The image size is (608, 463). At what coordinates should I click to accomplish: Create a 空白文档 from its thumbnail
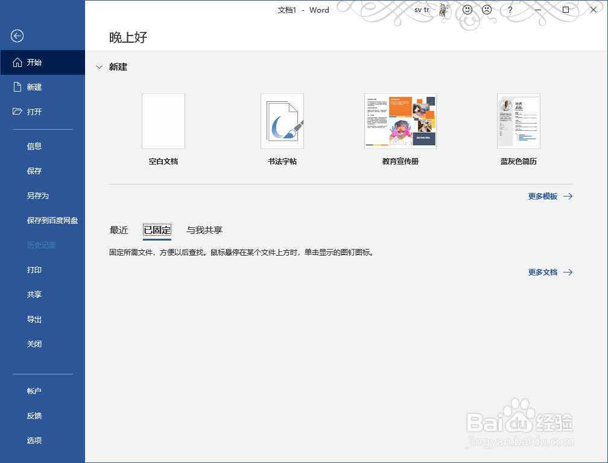click(163, 121)
